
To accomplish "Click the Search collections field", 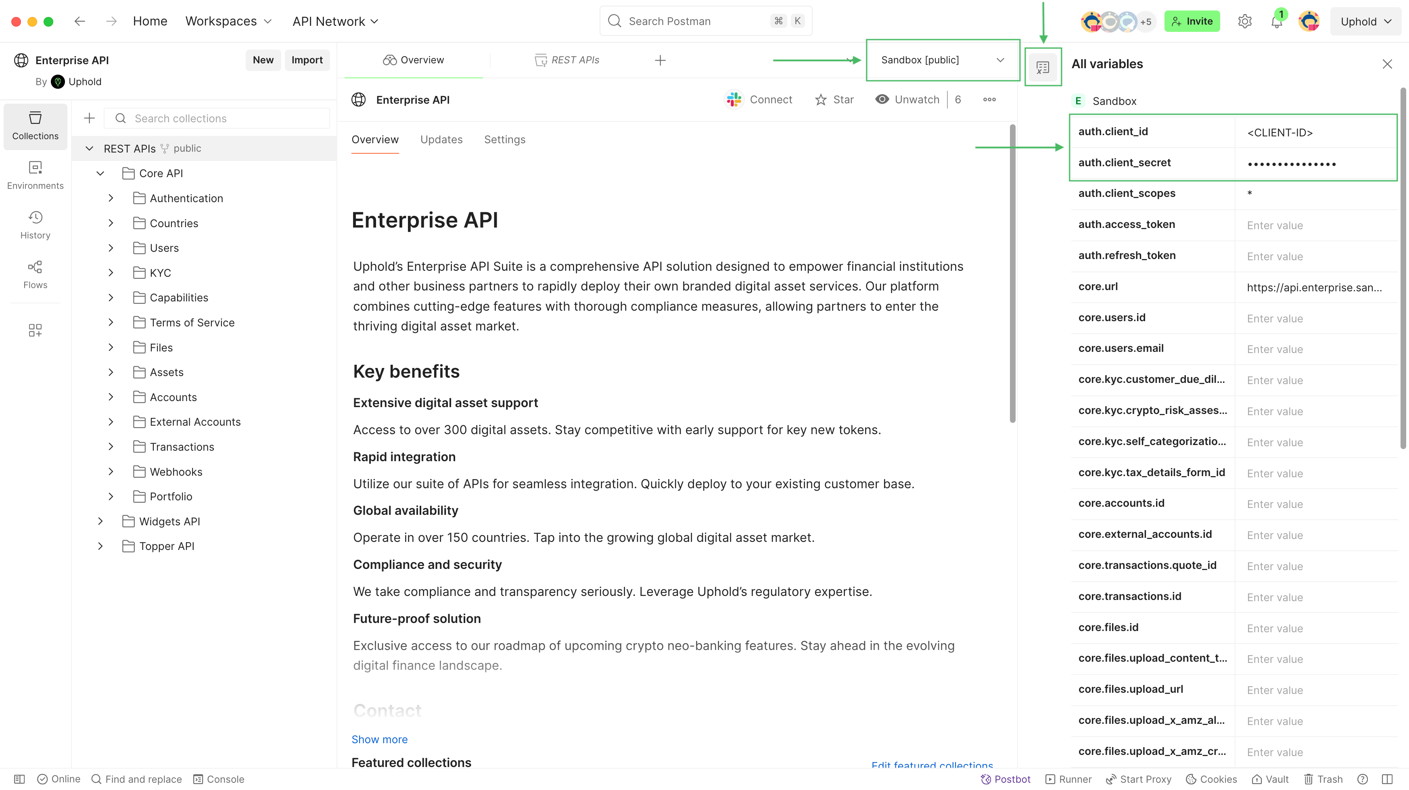I will (x=217, y=118).
